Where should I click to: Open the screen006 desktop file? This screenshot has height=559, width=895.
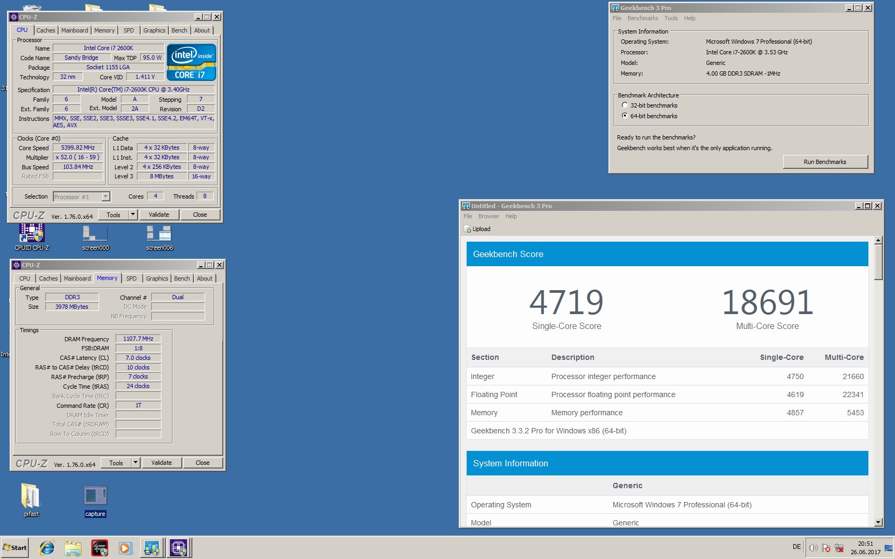(159, 237)
